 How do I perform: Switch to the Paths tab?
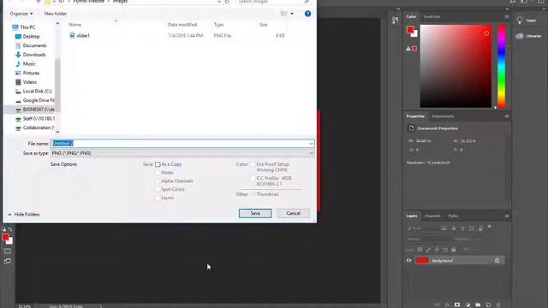point(453,216)
